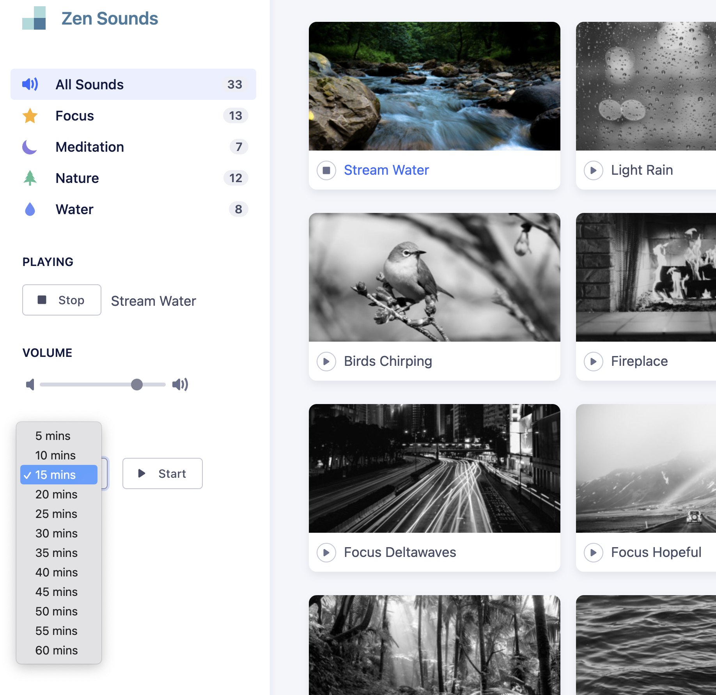Click the tree icon next to Nature
The width and height of the screenshot is (716, 695).
[x=30, y=178]
